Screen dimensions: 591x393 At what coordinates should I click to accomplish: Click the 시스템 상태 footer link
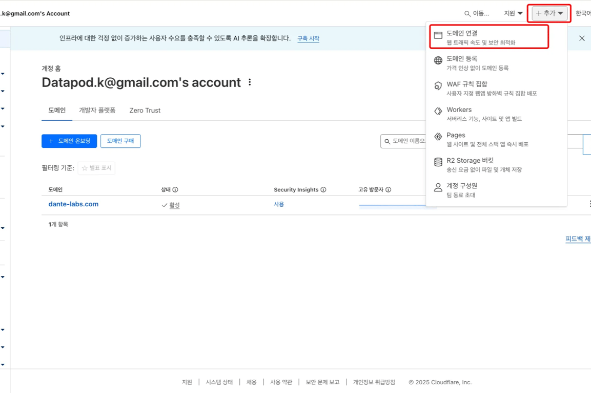219,382
